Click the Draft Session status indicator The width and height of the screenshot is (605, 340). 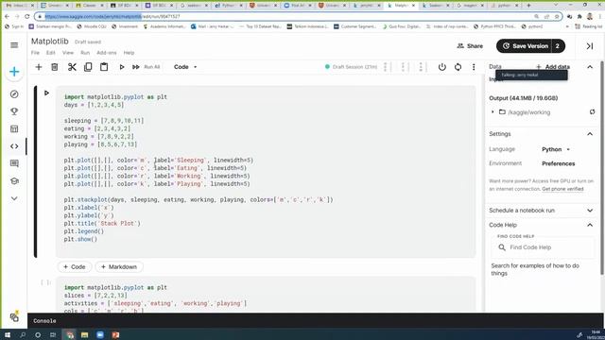pos(351,67)
